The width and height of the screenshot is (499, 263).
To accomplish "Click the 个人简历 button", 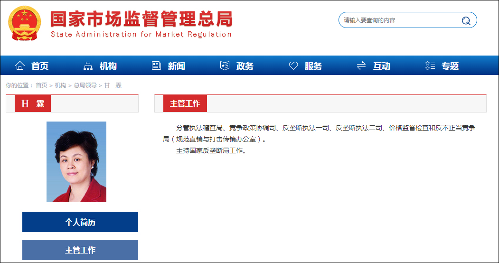I will coord(80,222).
